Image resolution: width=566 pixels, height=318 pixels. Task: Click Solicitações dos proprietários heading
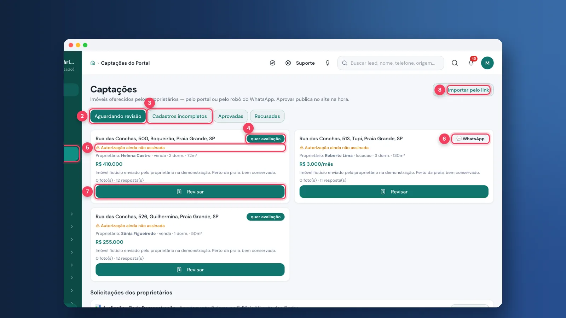pos(131,293)
